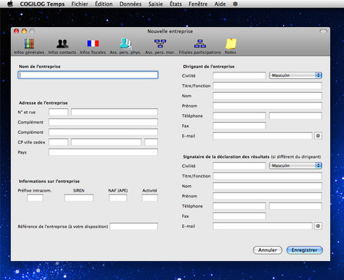Select Ass. pers. mor. toolbar icon
This screenshot has height=280, width=344.
point(160,46)
